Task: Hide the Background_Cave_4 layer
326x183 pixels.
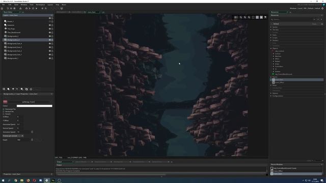Action: pos(50,44)
